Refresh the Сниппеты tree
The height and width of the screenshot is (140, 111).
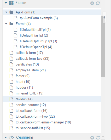click(98, 138)
